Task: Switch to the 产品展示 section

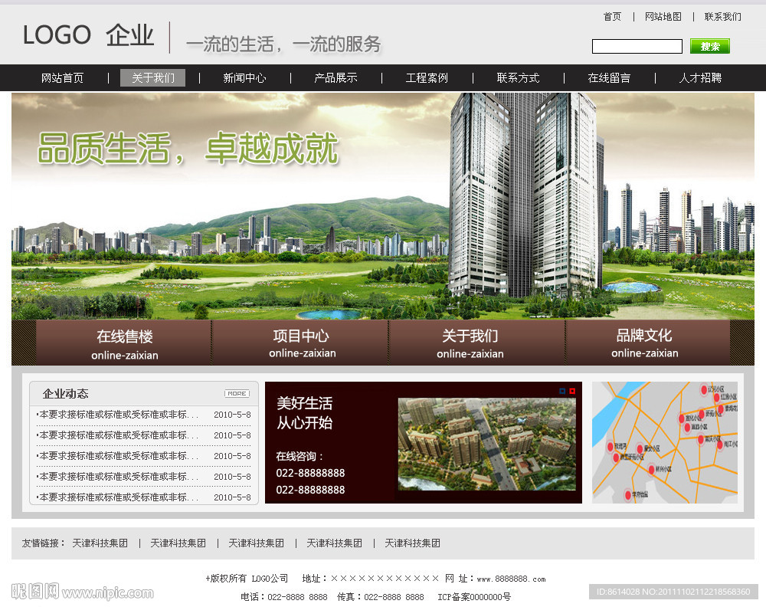Action: click(x=335, y=77)
